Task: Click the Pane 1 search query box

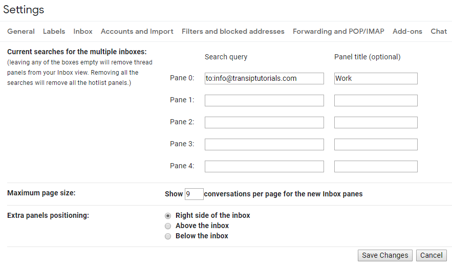Action: click(264, 100)
